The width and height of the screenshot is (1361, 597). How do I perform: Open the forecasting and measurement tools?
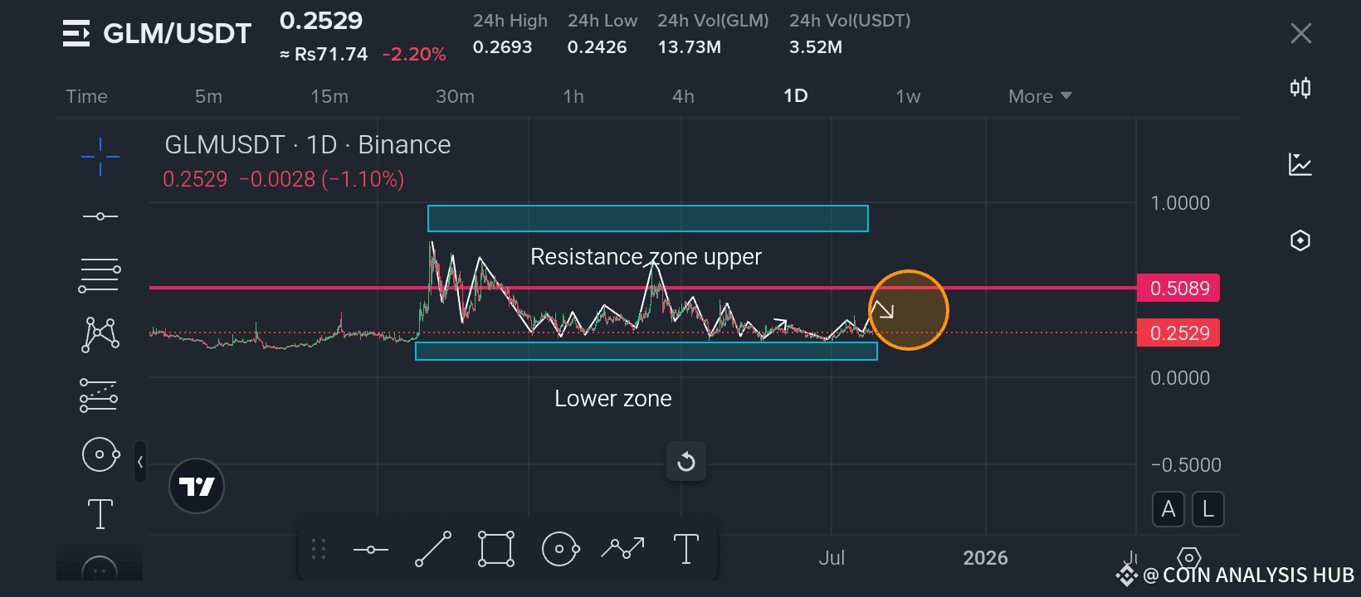pyautogui.click(x=99, y=396)
